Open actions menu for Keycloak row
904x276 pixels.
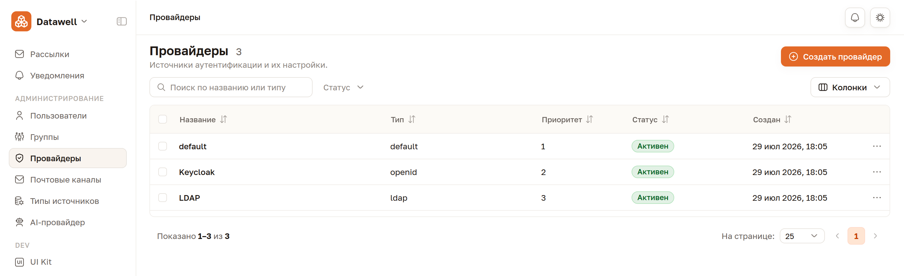tap(877, 172)
